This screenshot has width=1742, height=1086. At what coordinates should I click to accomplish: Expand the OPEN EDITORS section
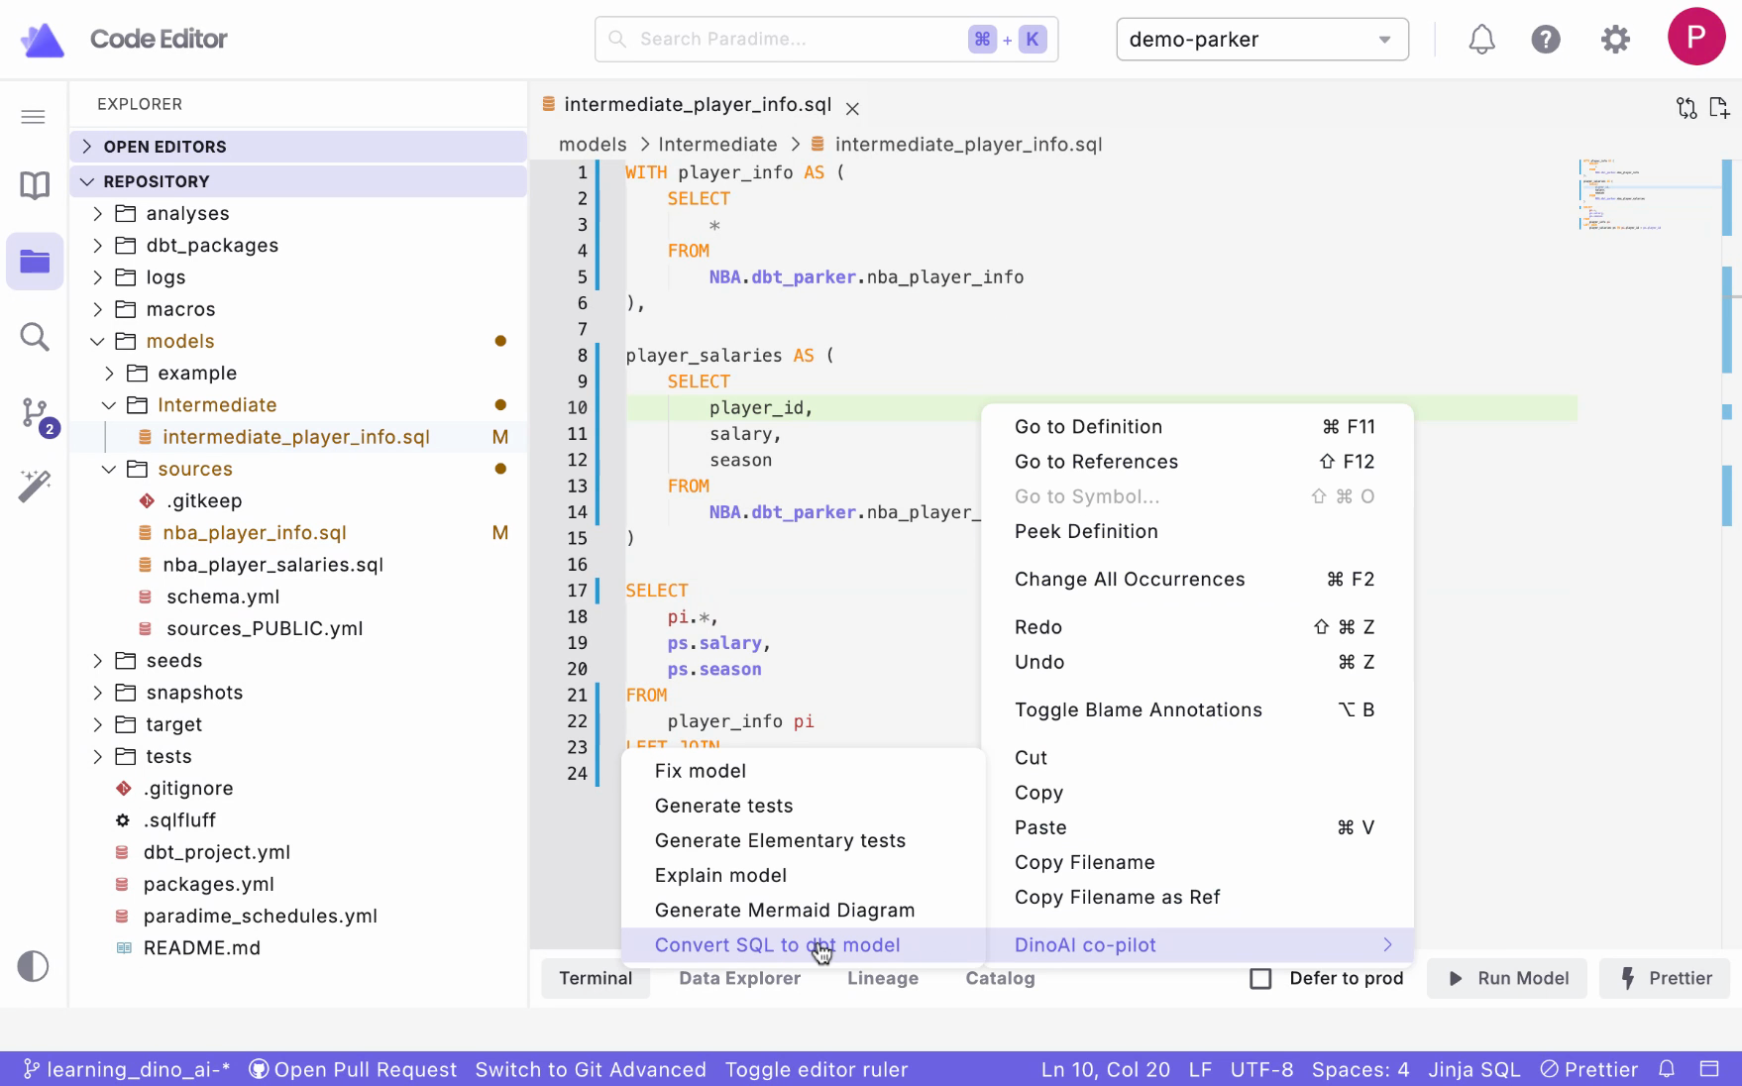coord(297,147)
